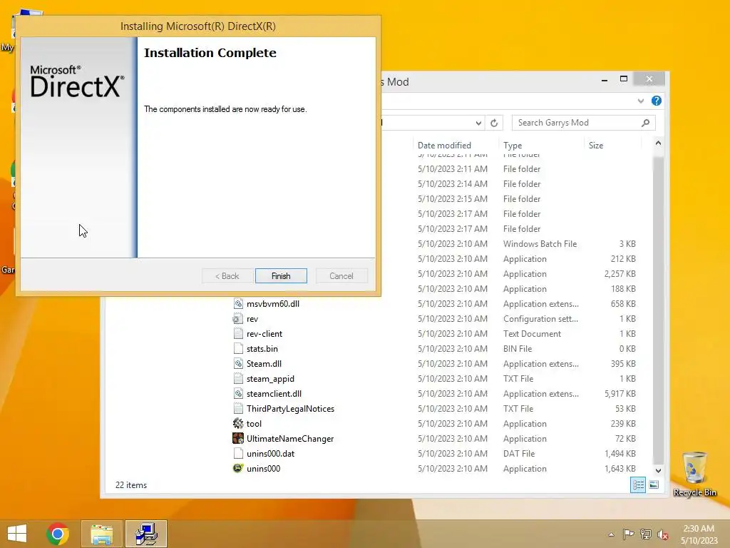
Task: Select the rev configuration file icon
Action: tap(238, 319)
